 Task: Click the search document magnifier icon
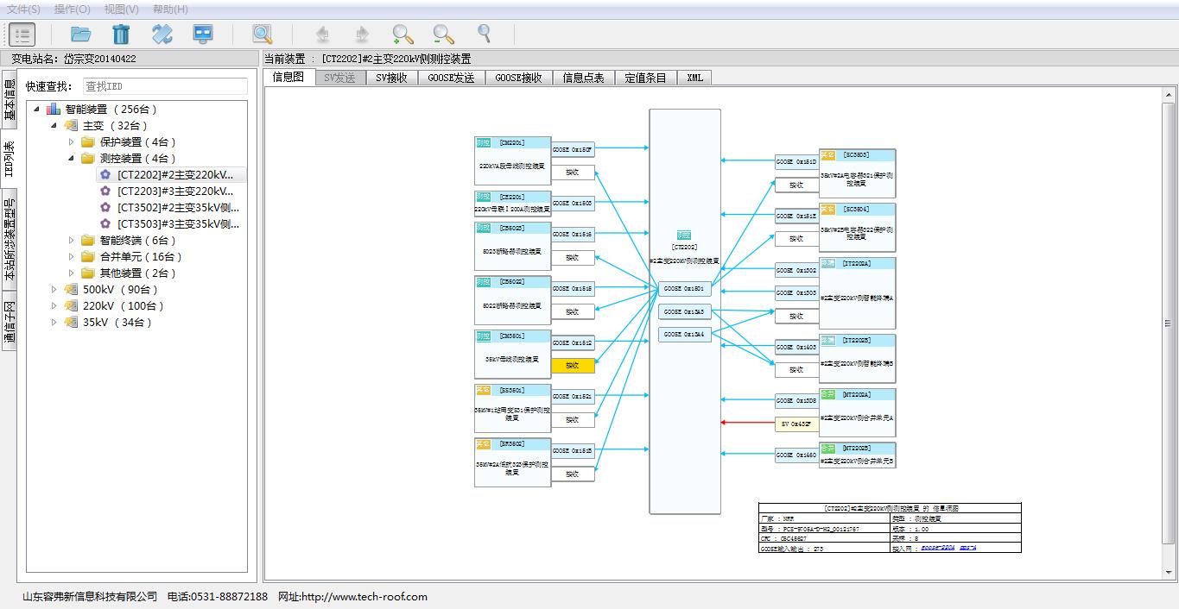point(263,35)
